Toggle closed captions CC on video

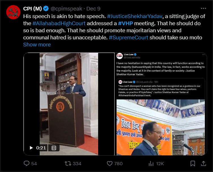click(x=54, y=148)
